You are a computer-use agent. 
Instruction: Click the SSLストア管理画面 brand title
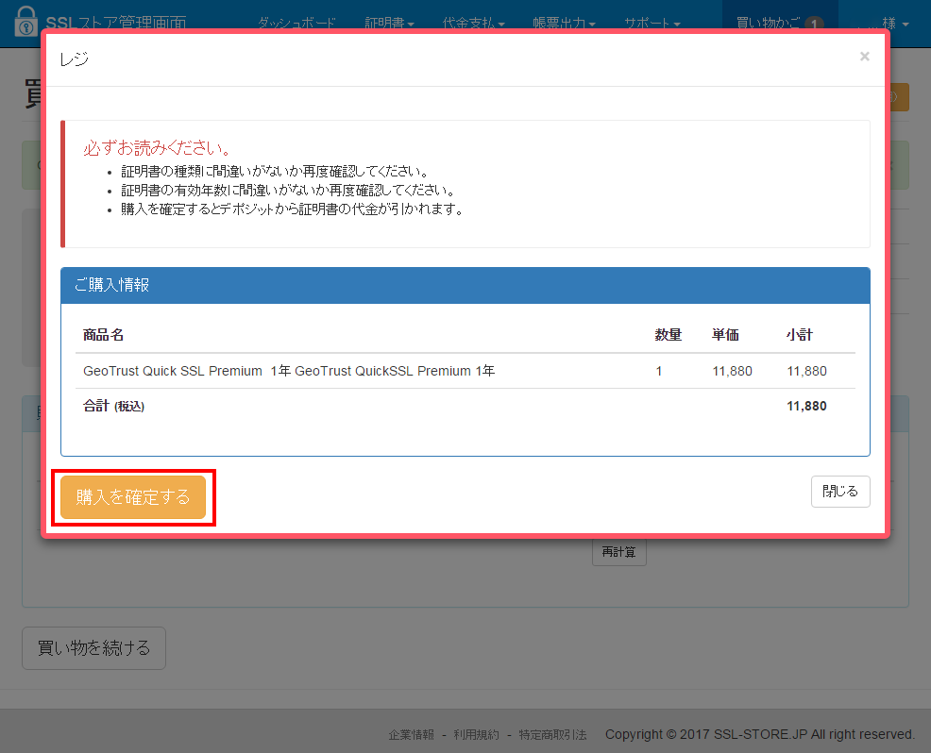coord(116,24)
